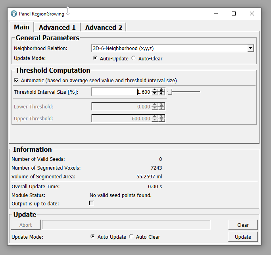Switch to the Advanced 2 tab

click(104, 27)
